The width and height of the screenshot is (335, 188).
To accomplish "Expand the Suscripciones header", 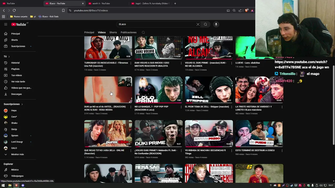I will 13,104.
